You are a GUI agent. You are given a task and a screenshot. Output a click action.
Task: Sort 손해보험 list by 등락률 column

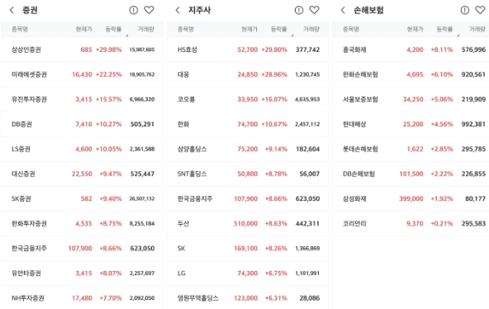click(444, 29)
